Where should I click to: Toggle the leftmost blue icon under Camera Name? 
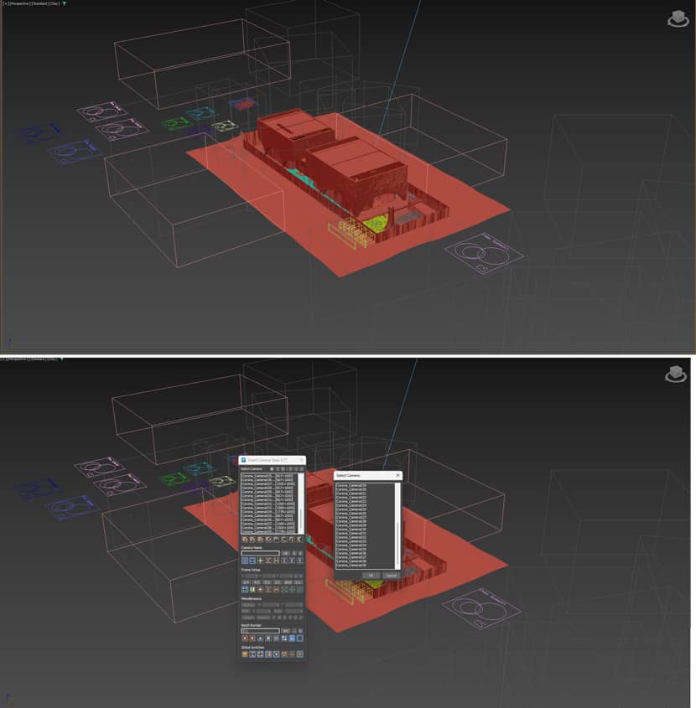245,561
